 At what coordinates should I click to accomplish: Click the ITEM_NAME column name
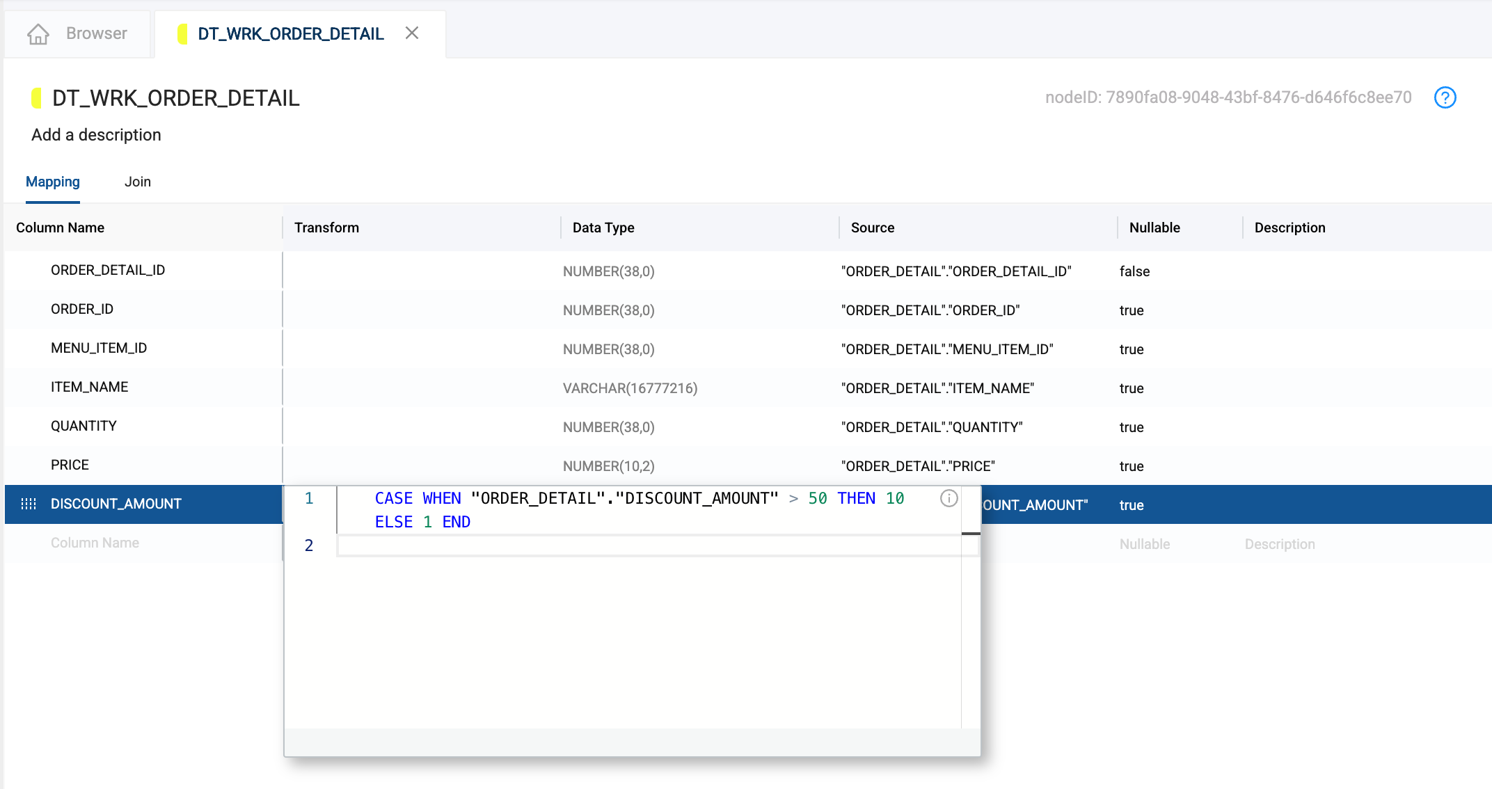point(90,387)
